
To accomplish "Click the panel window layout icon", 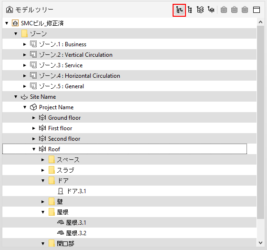I will click(x=257, y=10).
